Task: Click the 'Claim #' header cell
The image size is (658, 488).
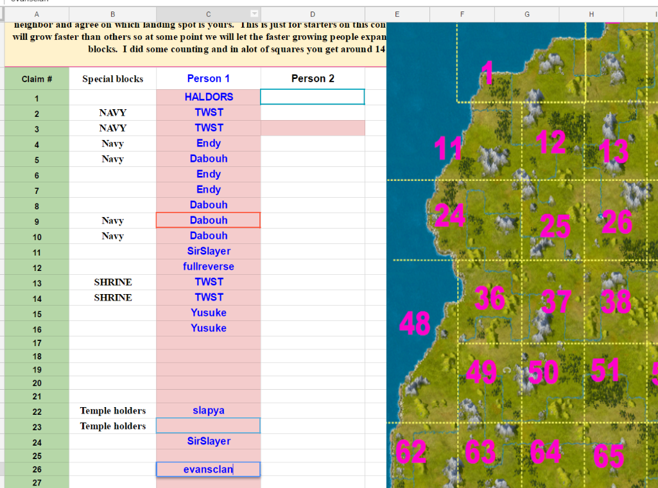Action: [37, 78]
